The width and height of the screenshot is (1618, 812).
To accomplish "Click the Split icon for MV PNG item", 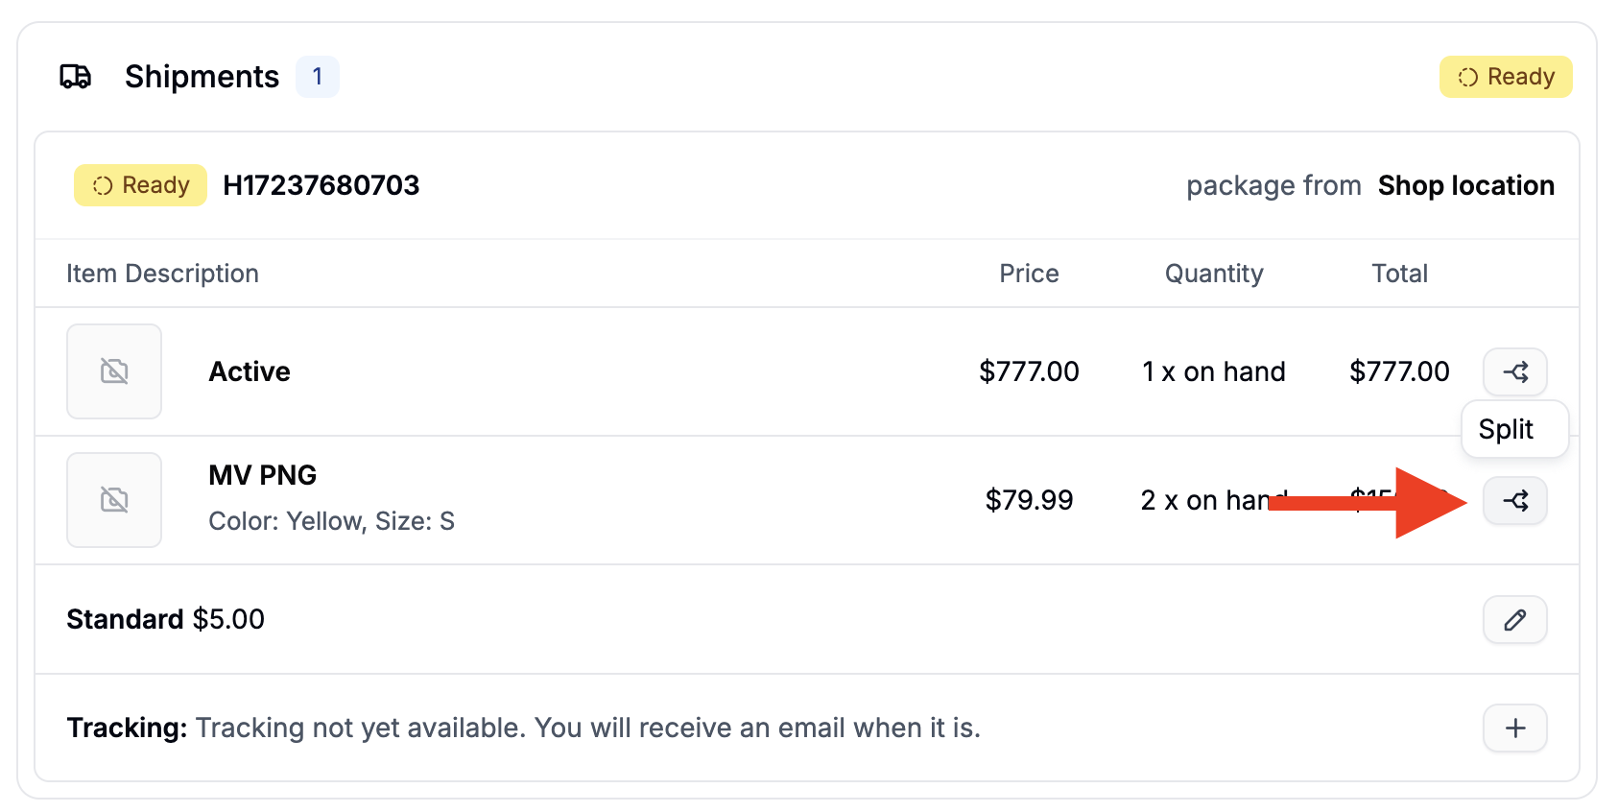I will (x=1514, y=500).
